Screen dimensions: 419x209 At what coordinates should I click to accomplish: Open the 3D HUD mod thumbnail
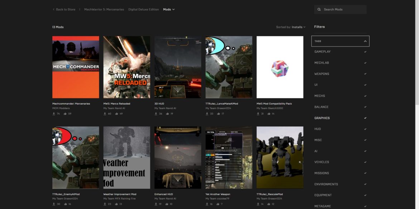click(x=178, y=67)
